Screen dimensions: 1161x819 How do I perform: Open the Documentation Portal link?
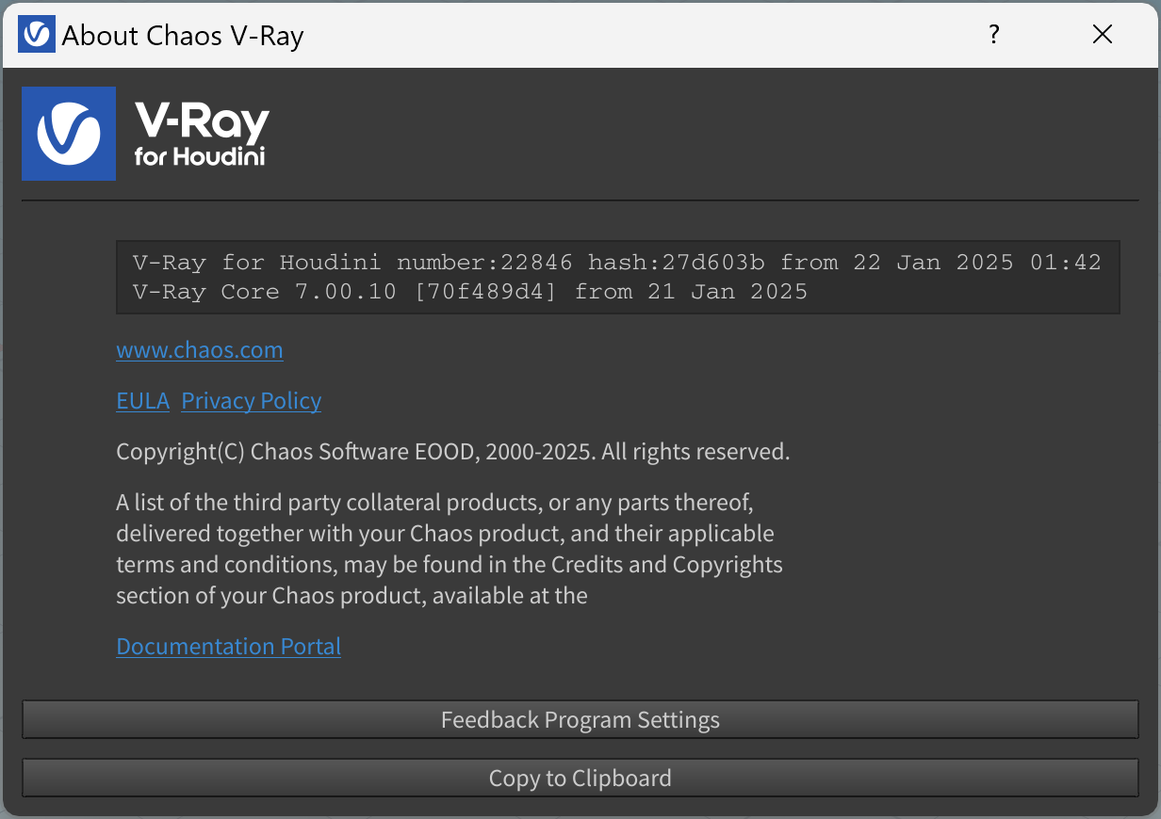click(229, 647)
